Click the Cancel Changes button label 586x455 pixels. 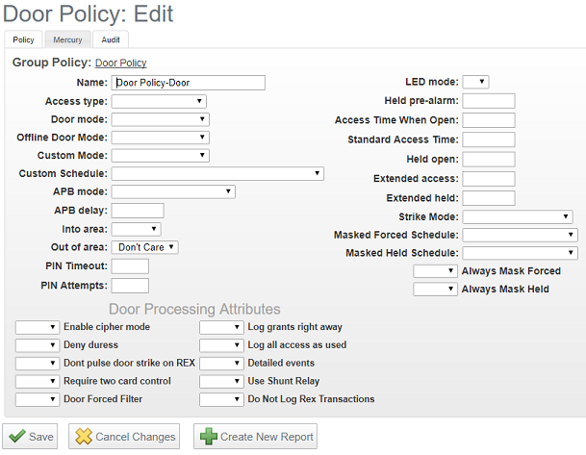point(136,437)
